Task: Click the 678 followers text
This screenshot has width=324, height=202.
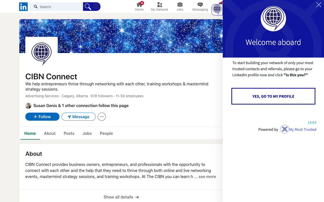Action: (x=102, y=96)
